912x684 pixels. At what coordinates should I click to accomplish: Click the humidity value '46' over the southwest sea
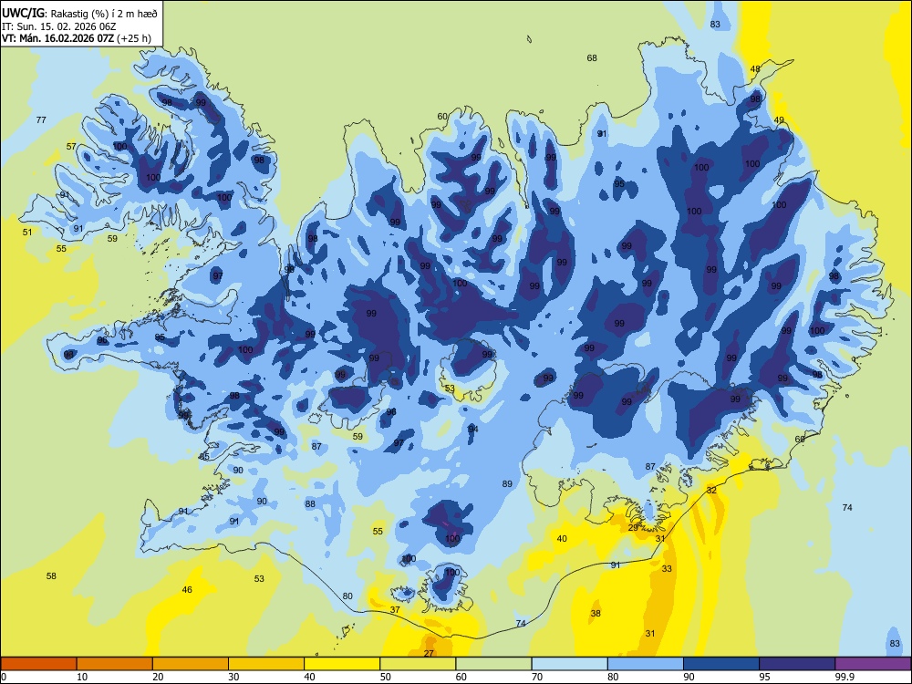click(x=187, y=589)
